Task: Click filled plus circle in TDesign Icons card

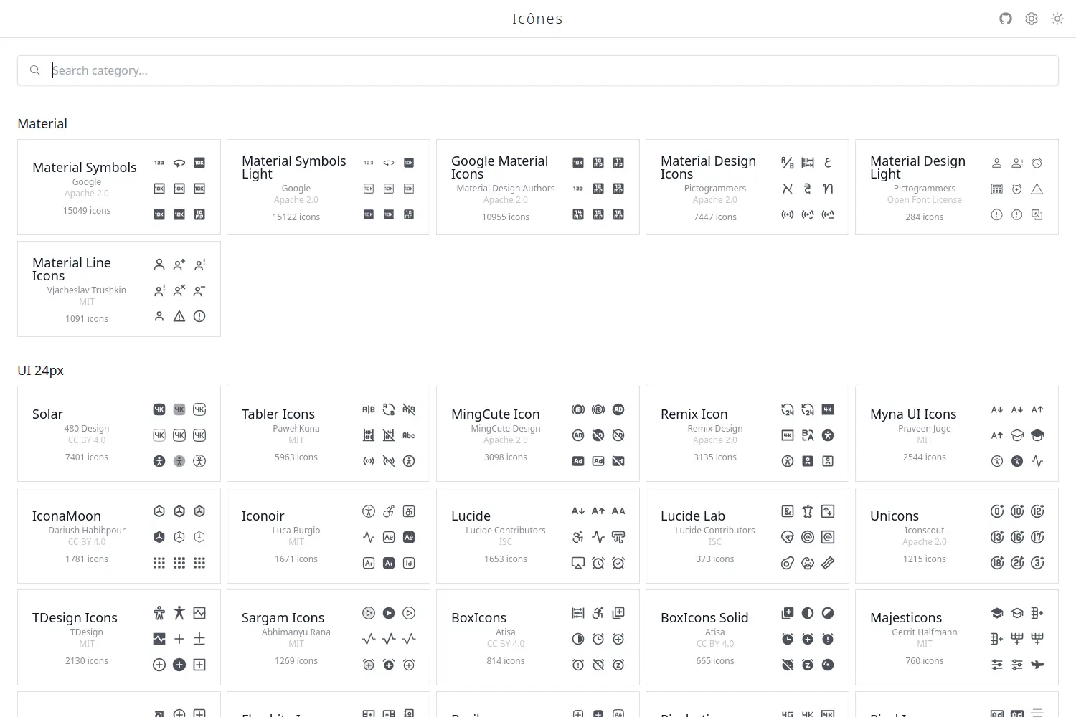Action: coord(179,665)
